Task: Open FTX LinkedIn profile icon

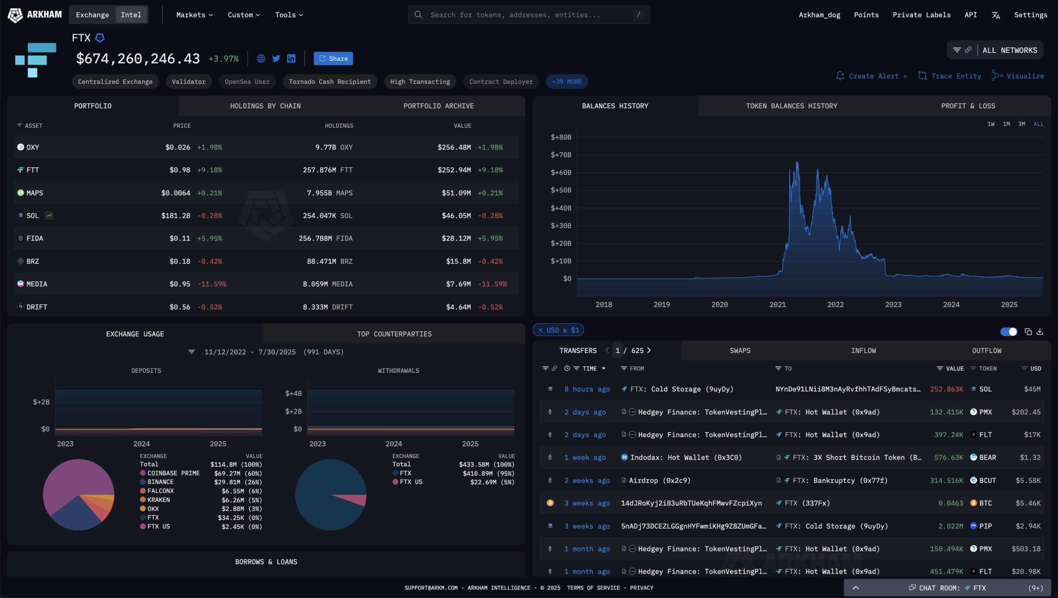Action: pyautogui.click(x=291, y=59)
